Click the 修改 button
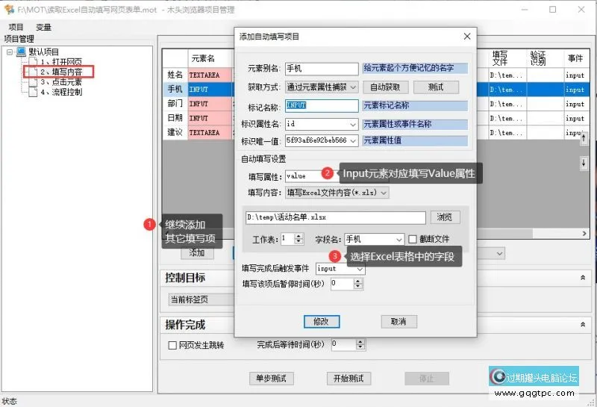This screenshot has width=597, height=407. click(322, 322)
